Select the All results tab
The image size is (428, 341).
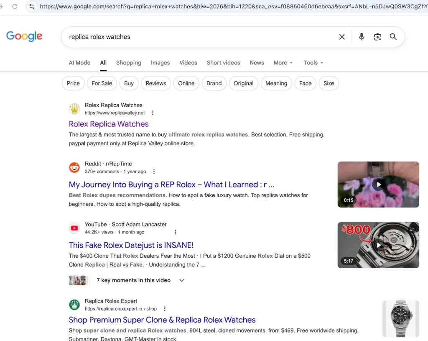pyautogui.click(x=103, y=63)
